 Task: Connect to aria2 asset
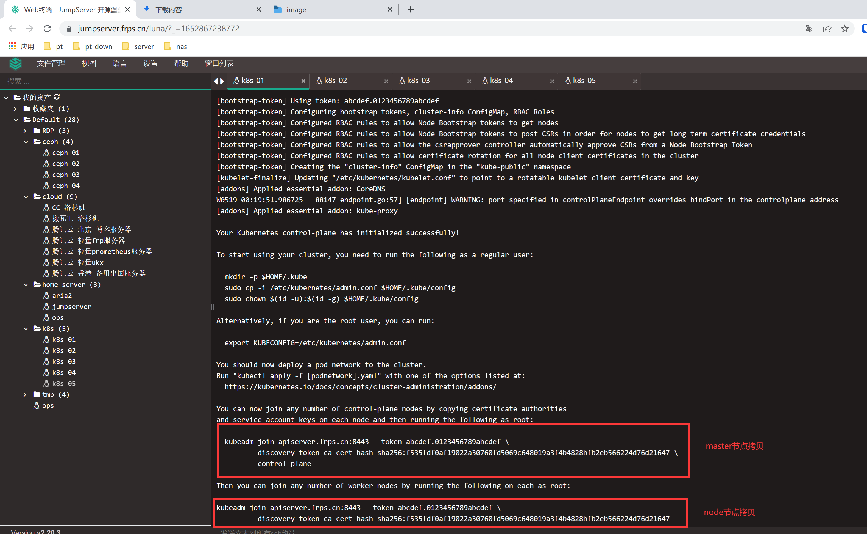pyautogui.click(x=57, y=296)
